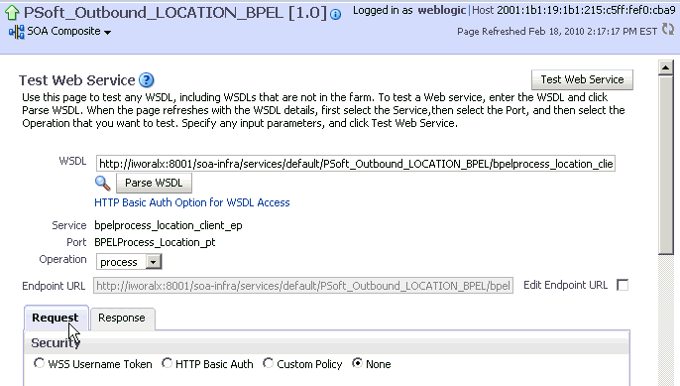Image resolution: width=680 pixels, height=386 pixels.
Task: Click the SOA Composite icon
Action: pyautogui.click(x=17, y=32)
